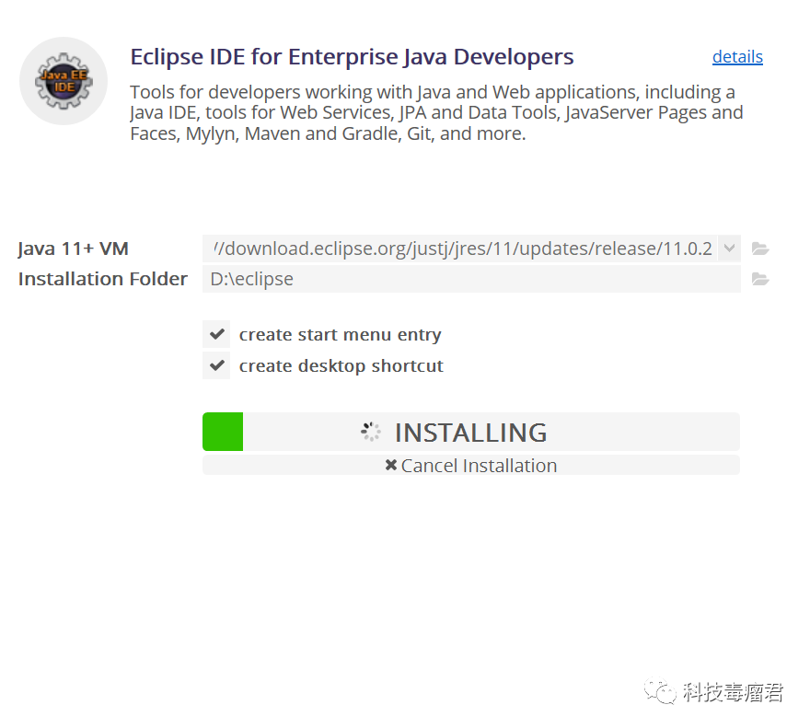The height and width of the screenshot is (728, 810).
Task: Click the Java EE IDE gear logo
Action: [x=64, y=81]
